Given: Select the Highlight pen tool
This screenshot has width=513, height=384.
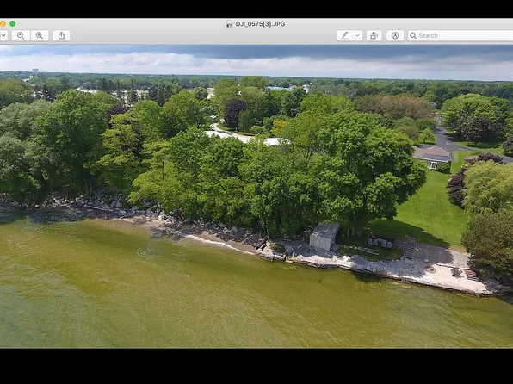Looking at the screenshot, I should pyautogui.click(x=345, y=35).
